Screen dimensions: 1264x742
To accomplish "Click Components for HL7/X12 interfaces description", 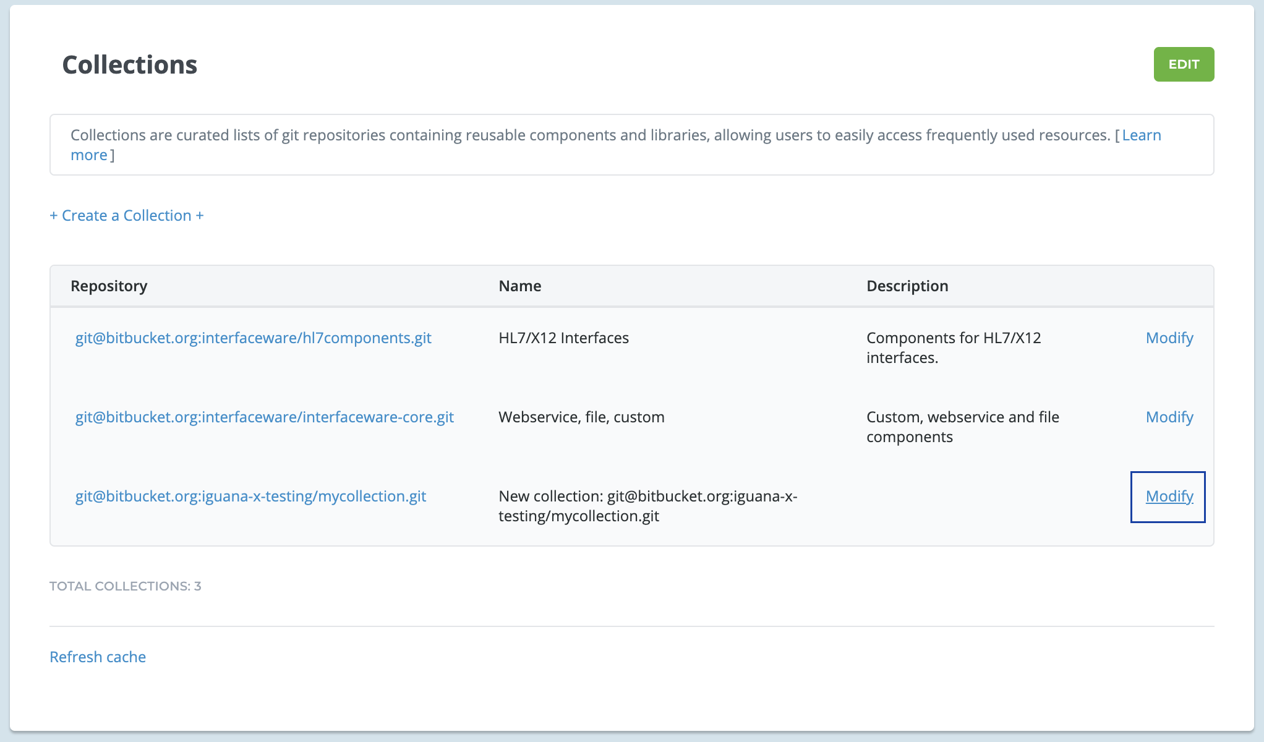I will click(953, 348).
